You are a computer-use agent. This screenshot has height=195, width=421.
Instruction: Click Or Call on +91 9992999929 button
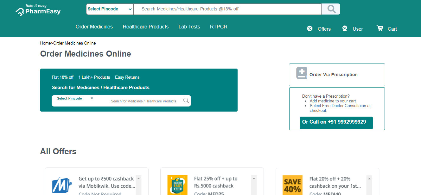[x=336, y=123]
